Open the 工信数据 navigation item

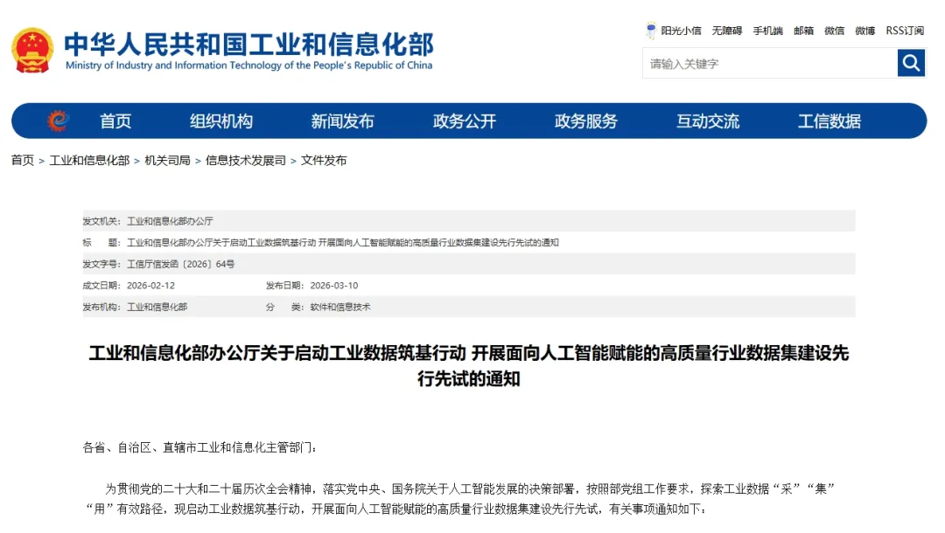coord(829,121)
